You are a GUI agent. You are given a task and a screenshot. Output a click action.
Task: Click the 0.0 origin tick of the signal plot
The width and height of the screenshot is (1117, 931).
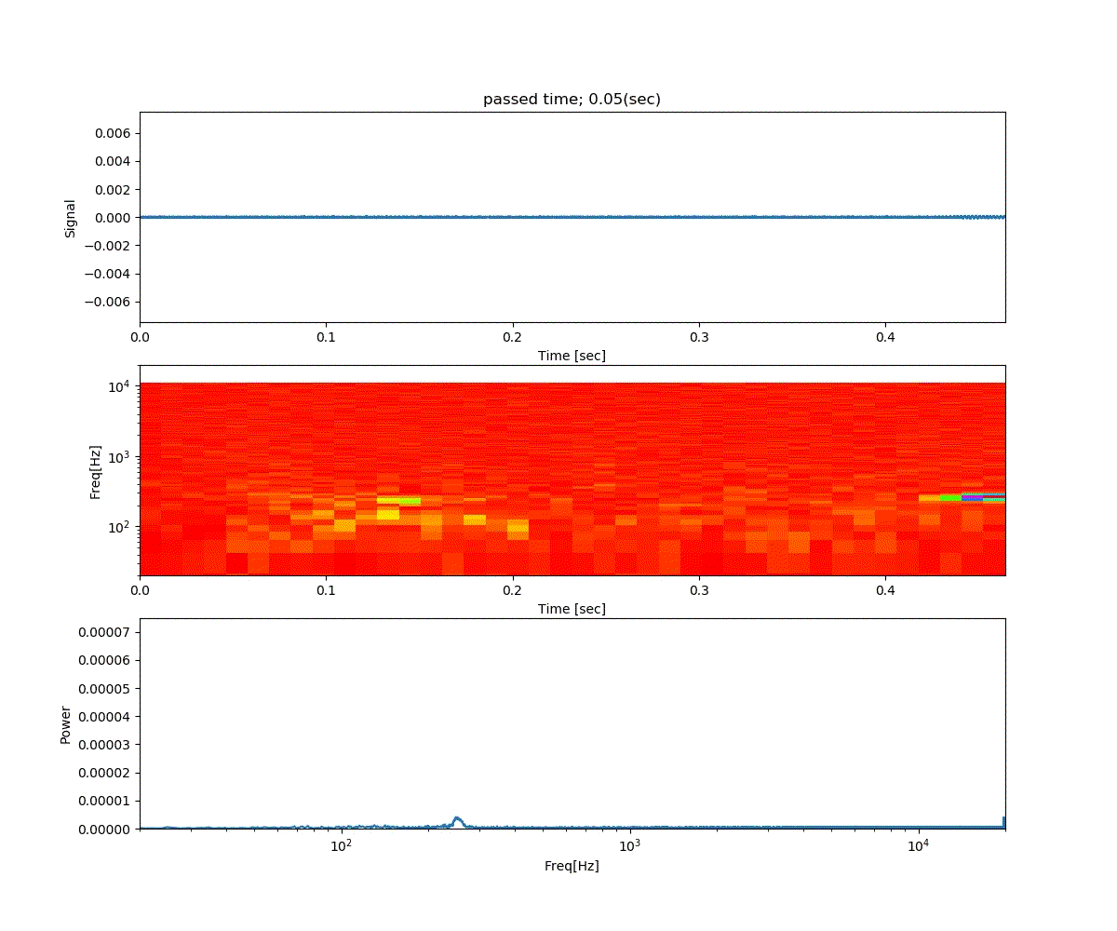click(x=141, y=338)
